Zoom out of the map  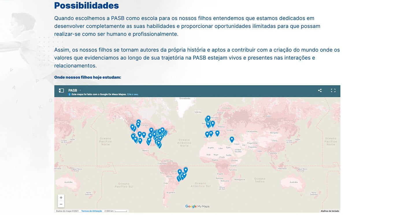tap(61, 204)
